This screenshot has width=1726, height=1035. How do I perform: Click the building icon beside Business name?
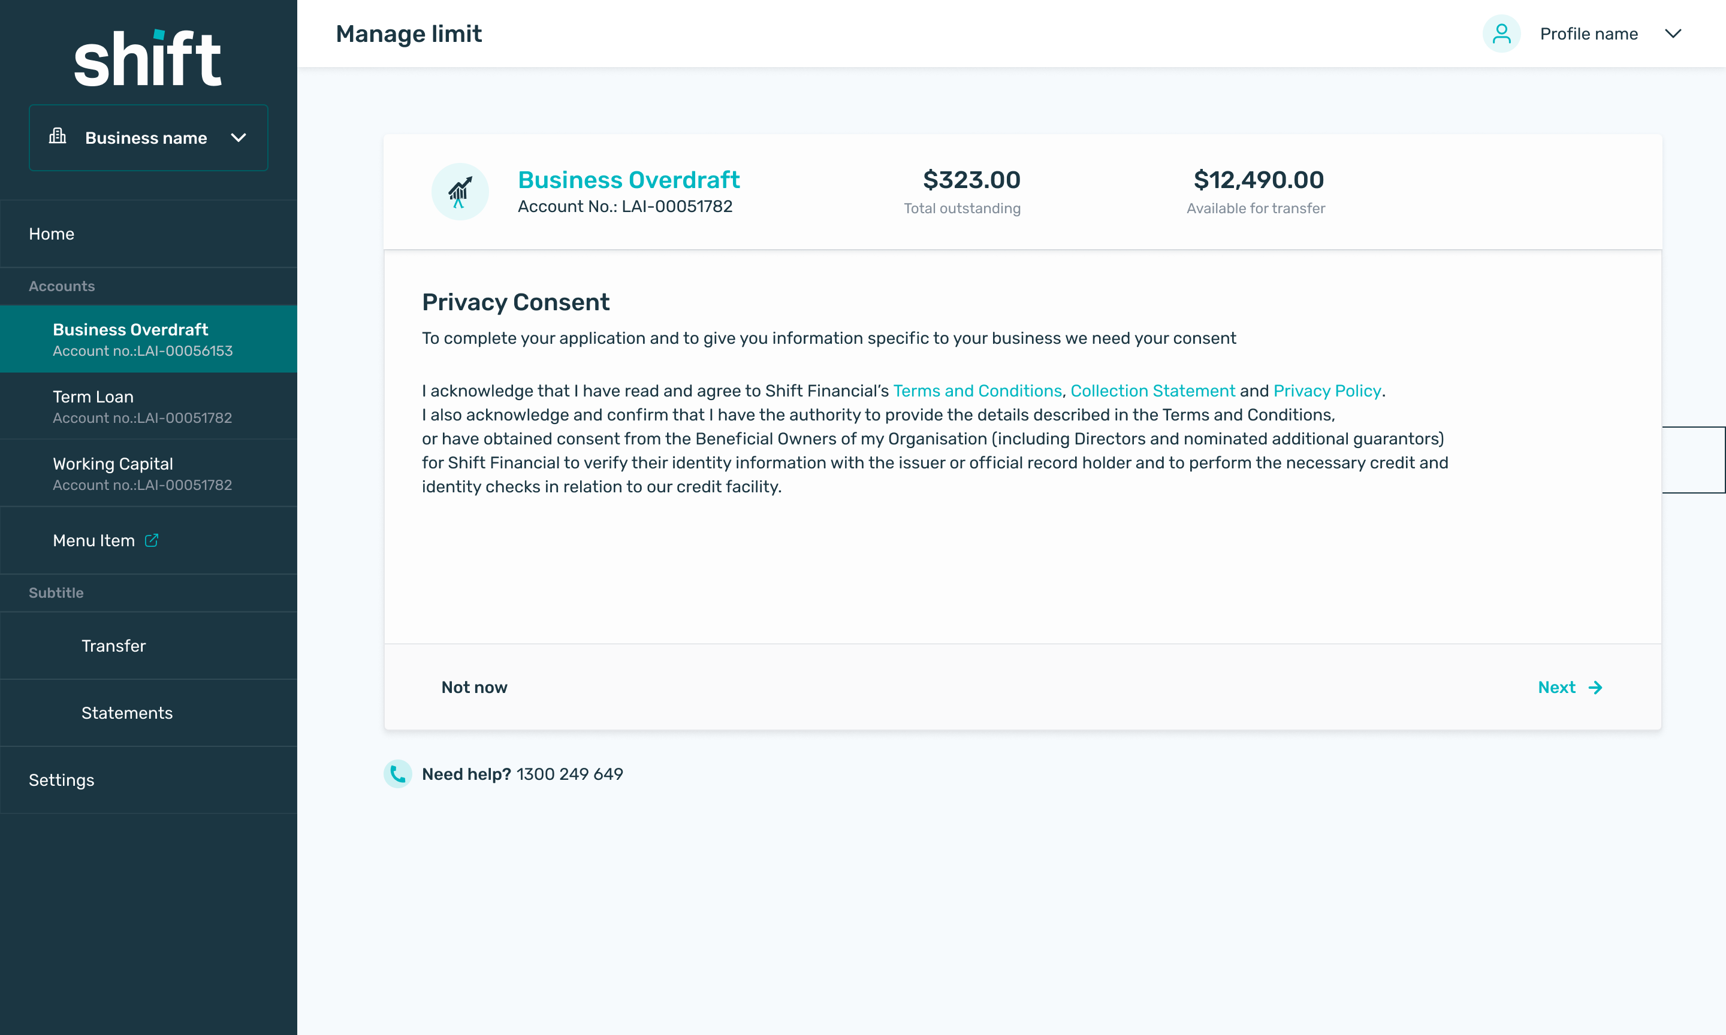pyautogui.click(x=58, y=136)
